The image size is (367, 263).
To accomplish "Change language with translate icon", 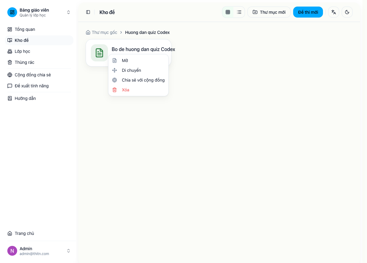I will [x=334, y=12].
